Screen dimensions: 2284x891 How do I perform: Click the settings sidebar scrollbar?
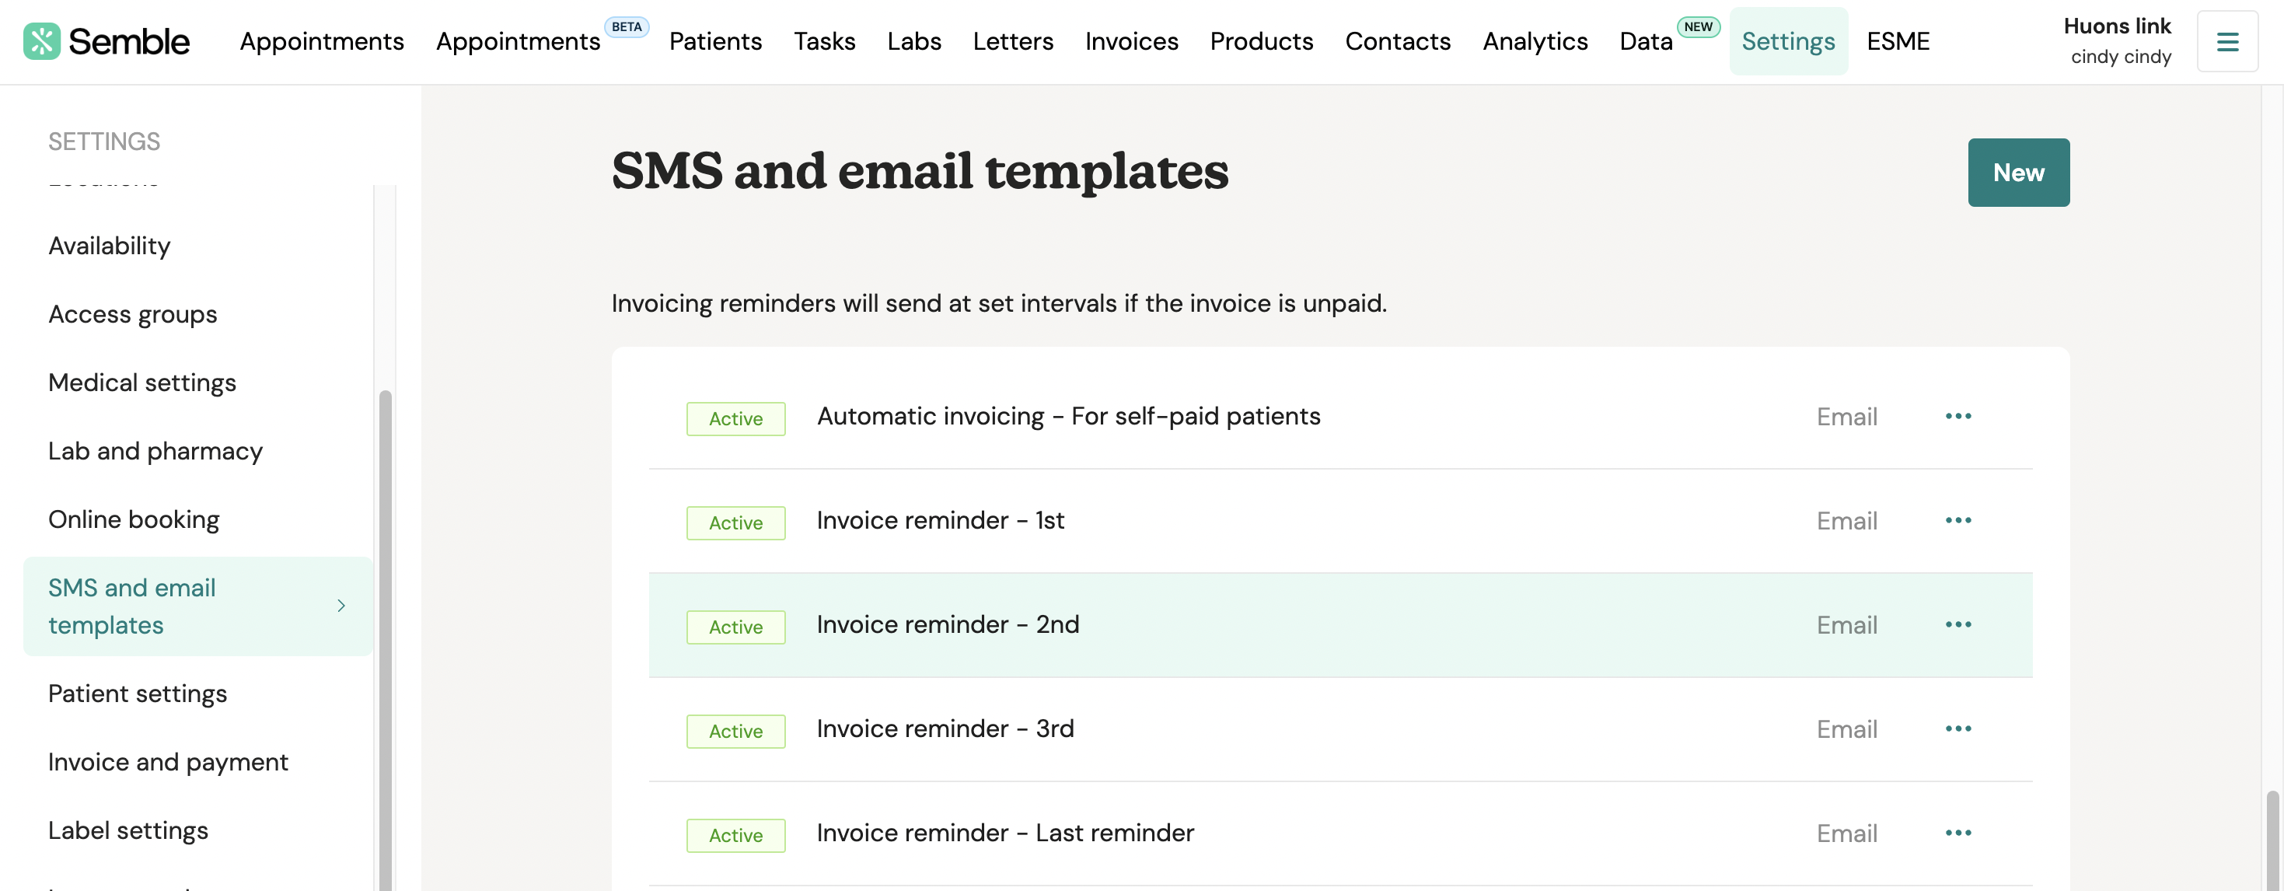pyautogui.click(x=385, y=638)
